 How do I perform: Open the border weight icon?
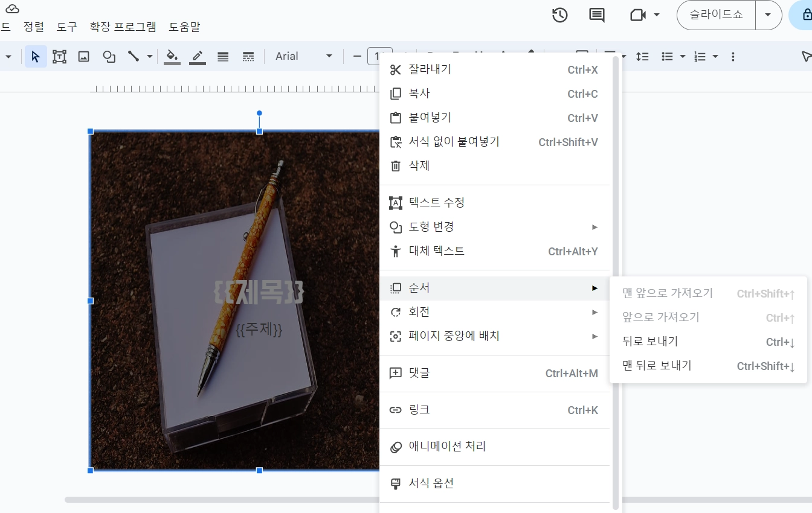click(223, 57)
